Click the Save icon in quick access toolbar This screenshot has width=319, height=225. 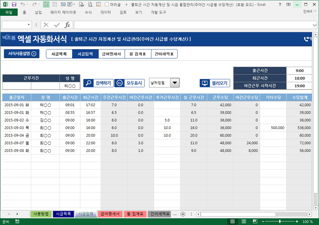coord(15,4)
